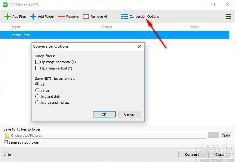Screen dimensions: 235x162
Task: Click the DICOM to NIfTI app icon
Action: click(5, 5)
